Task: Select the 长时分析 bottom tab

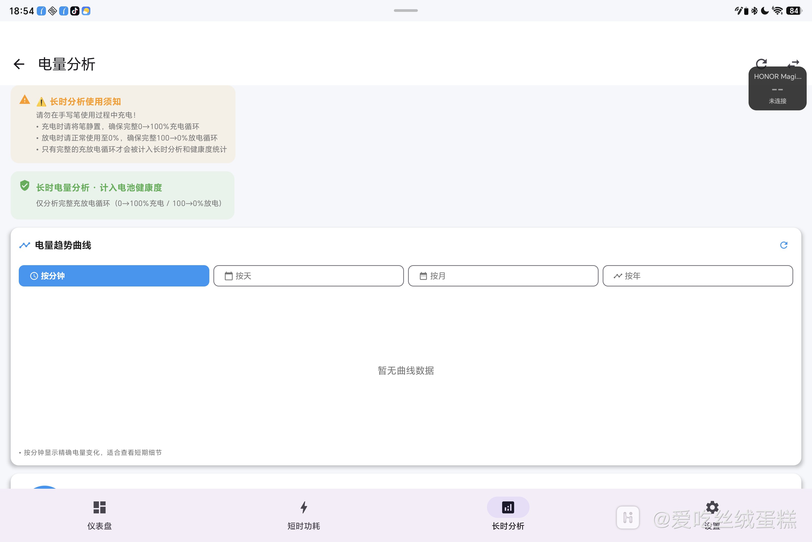Action: click(508, 515)
